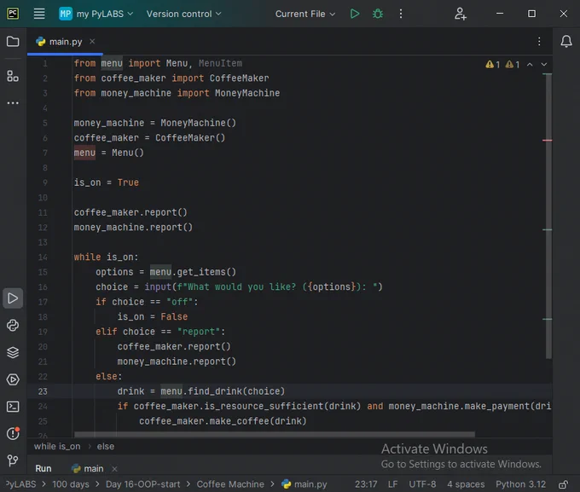Open the Problems tool window

[13, 433]
